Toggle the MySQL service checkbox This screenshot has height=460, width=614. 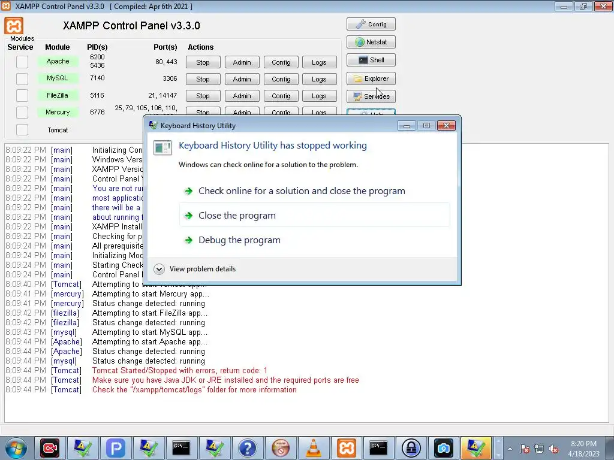(22, 78)
